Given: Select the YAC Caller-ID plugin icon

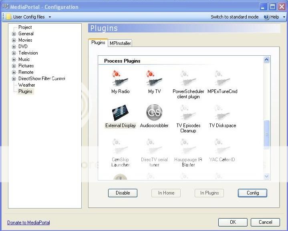Looking at the screenshot, I should pyautogui.click(x=222, y=147).
